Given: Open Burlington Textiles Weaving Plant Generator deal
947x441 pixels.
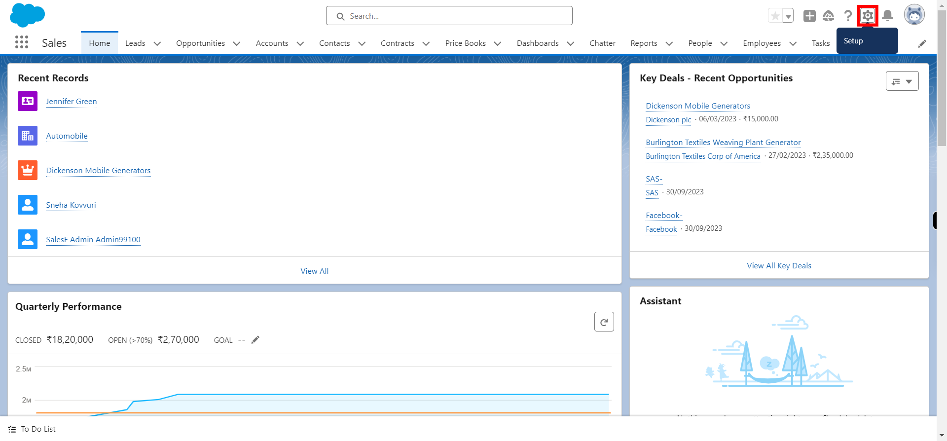Looking at the screenshot, I should tap(723, 143).
